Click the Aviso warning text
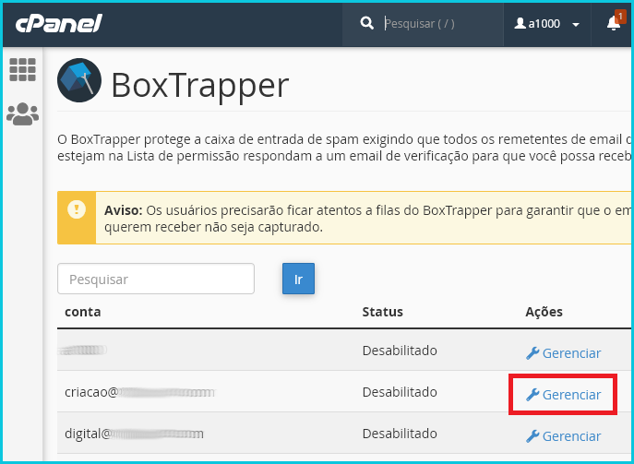634x464 pixels. [367, 219]
